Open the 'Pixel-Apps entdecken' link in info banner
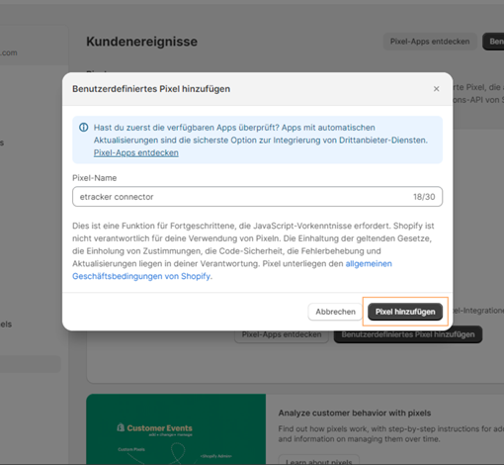Image resolution: width=504 pixels, height=465 pixels. [x=136, y=153]
